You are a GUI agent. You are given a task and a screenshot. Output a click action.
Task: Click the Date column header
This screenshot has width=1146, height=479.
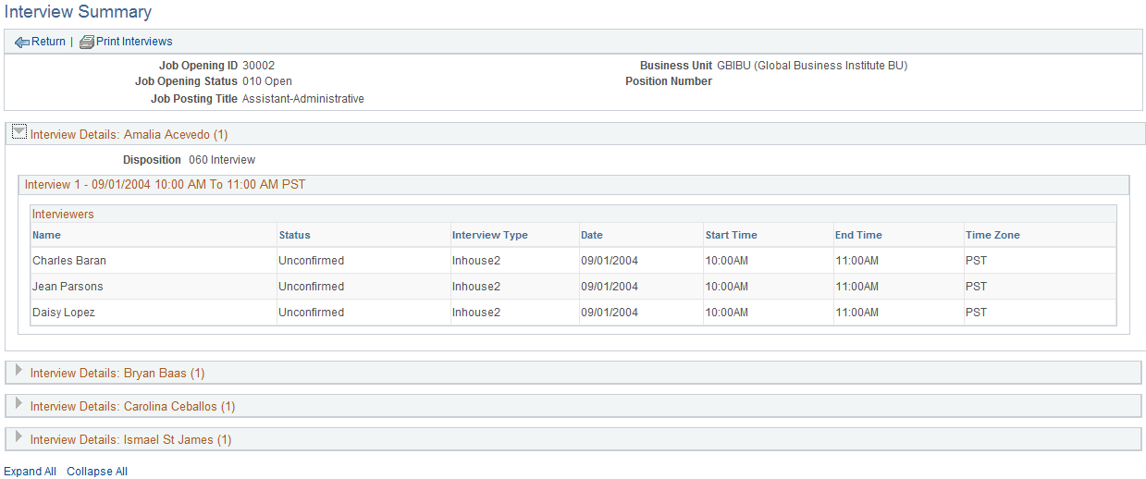pyautogui.click(x=592, y=235)
